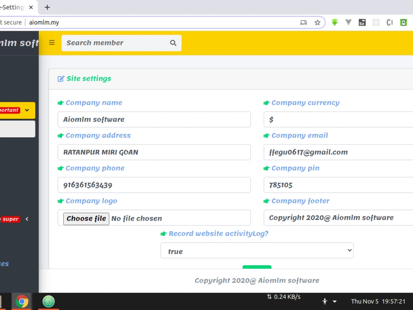Click the cast/device icon in address bar
Image resolution: width=413 pixels, height=310 pixels.
(x=304, y=22)
